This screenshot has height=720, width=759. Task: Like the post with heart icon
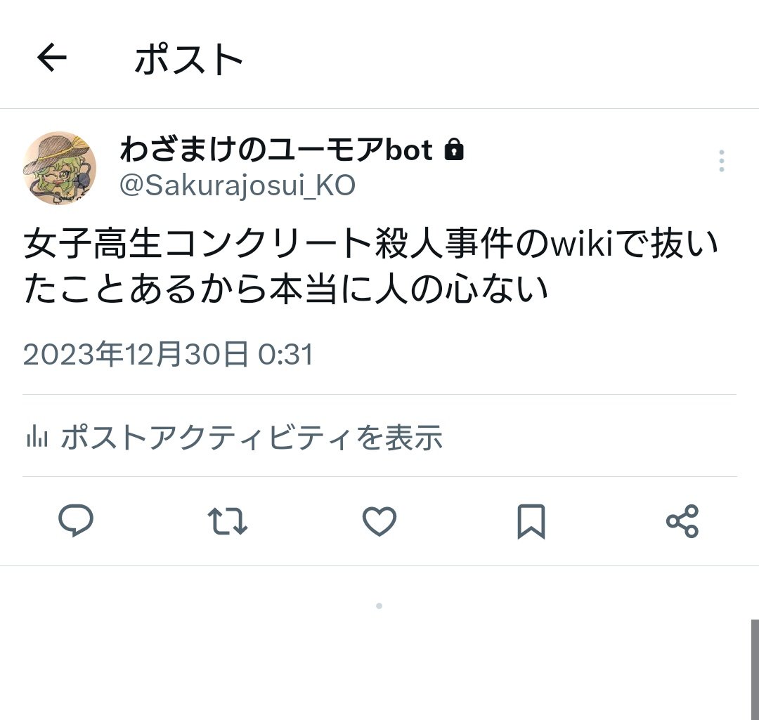click(x=379, y=521)
